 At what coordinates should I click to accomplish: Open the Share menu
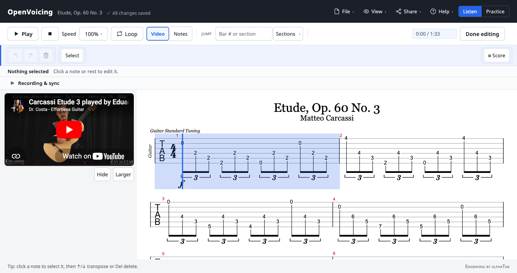408,11
